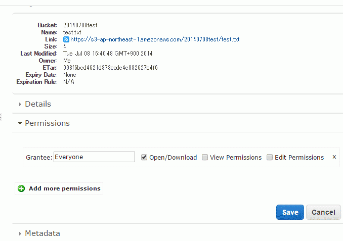Expand the Details section
Image resolution: width=343 pixels, height=241 pixels.
[x=38, y=104]
